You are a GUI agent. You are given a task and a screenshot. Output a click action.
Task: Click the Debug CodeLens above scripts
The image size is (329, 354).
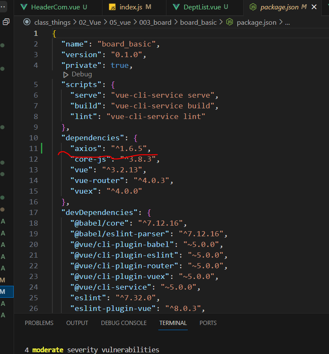pos(82,74)
